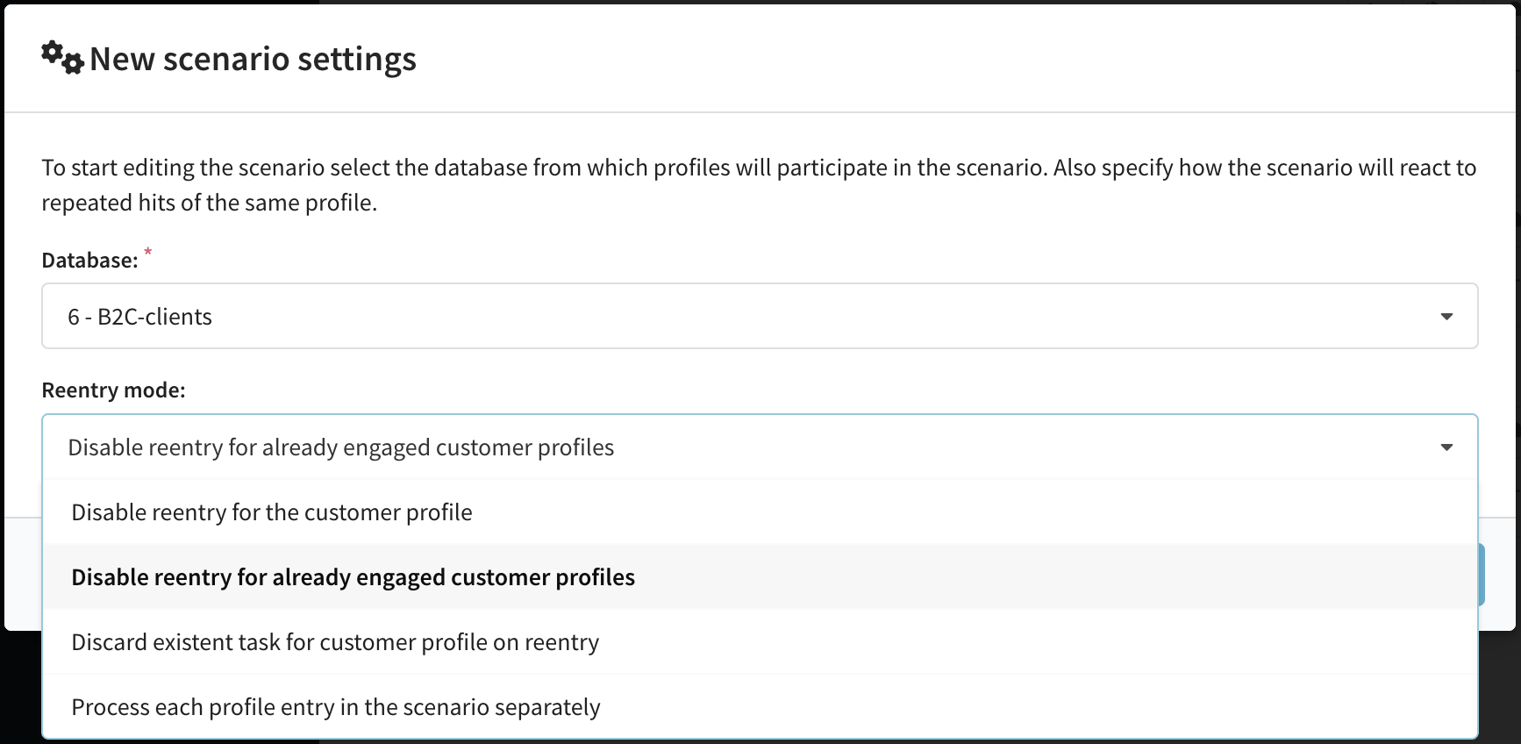Pick "Process each profile entry in the scenario separately"
The height and width of the screenshot is (744, 1521).
pyautogui.click(x=760, y=707)
